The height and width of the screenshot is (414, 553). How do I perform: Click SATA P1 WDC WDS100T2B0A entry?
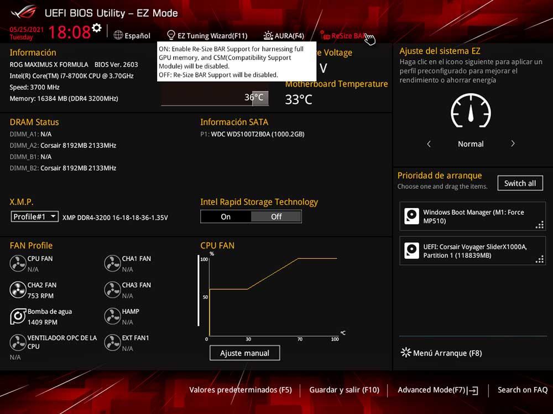[x=253, y=134]
